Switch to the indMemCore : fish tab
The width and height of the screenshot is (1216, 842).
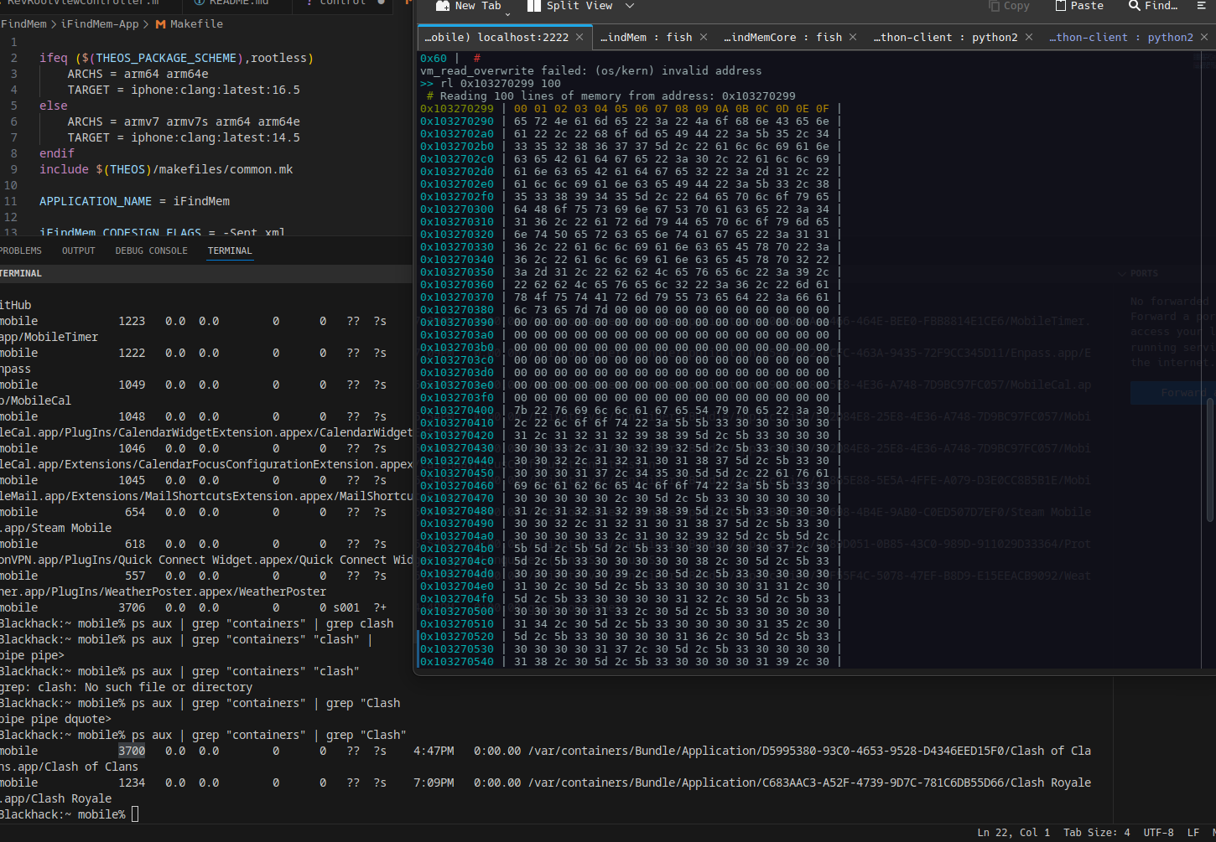782,37
